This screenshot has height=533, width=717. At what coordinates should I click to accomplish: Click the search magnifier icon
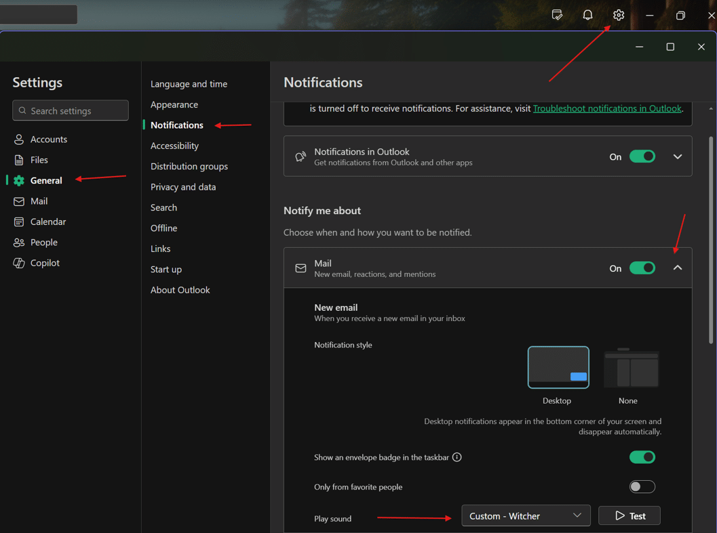pyautogui.click(x=22, y=110)
